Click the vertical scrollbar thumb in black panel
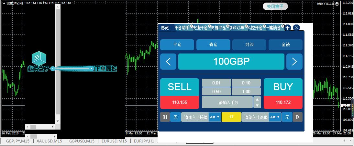The height and width of the screenshot is (146, 354). tap(58, 62)
